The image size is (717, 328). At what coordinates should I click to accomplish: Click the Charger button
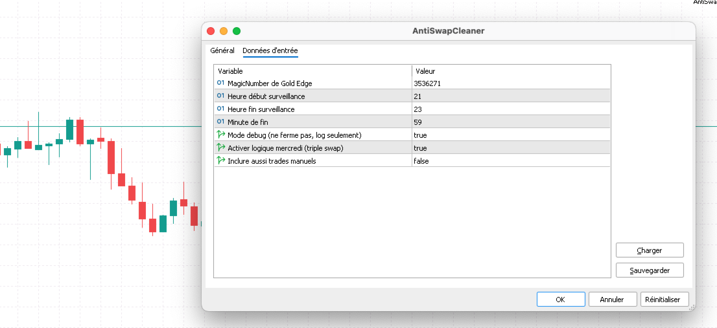[x=650, y=250]
